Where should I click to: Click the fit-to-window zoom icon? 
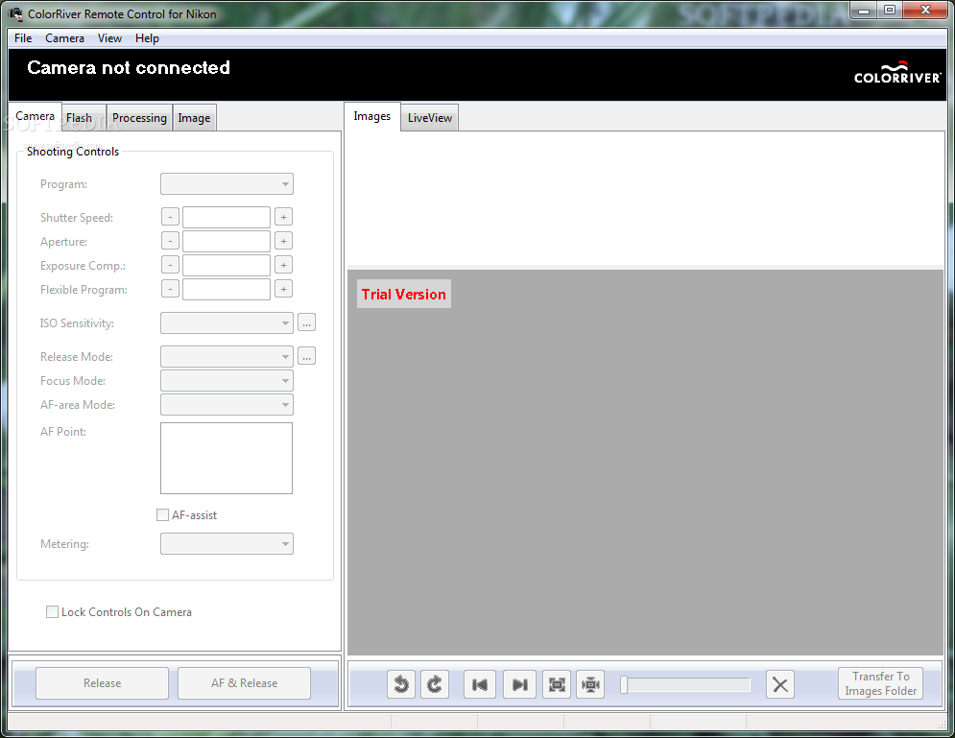click(557, 684)
